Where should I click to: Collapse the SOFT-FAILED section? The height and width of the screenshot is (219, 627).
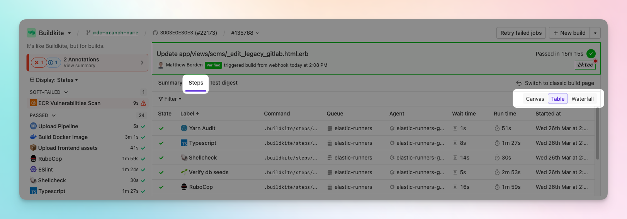(66, 92)
